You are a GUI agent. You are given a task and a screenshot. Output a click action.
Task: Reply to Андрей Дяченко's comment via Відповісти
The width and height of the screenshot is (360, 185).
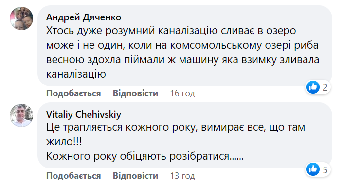pyautogui.click(x=135, y=93)
